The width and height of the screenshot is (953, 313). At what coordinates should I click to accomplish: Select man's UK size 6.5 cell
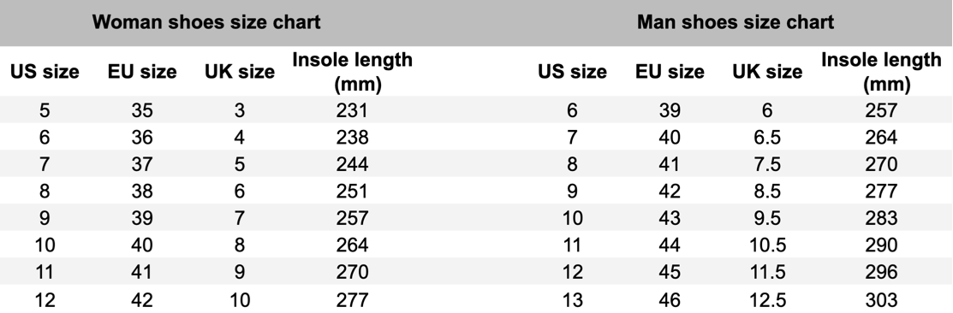[x=767, y=137]
